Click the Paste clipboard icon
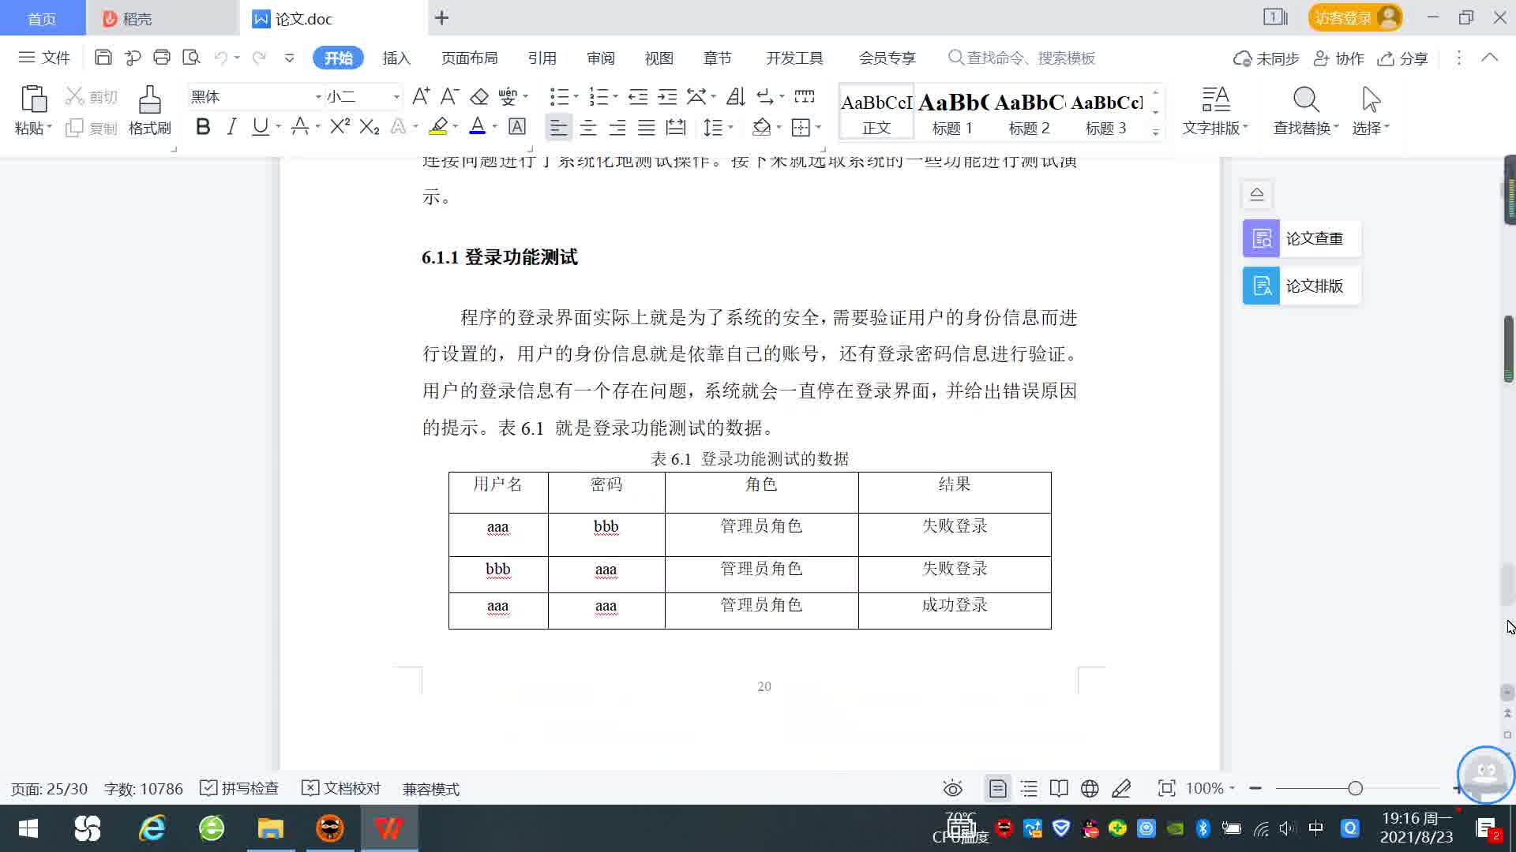 [33, 100]
